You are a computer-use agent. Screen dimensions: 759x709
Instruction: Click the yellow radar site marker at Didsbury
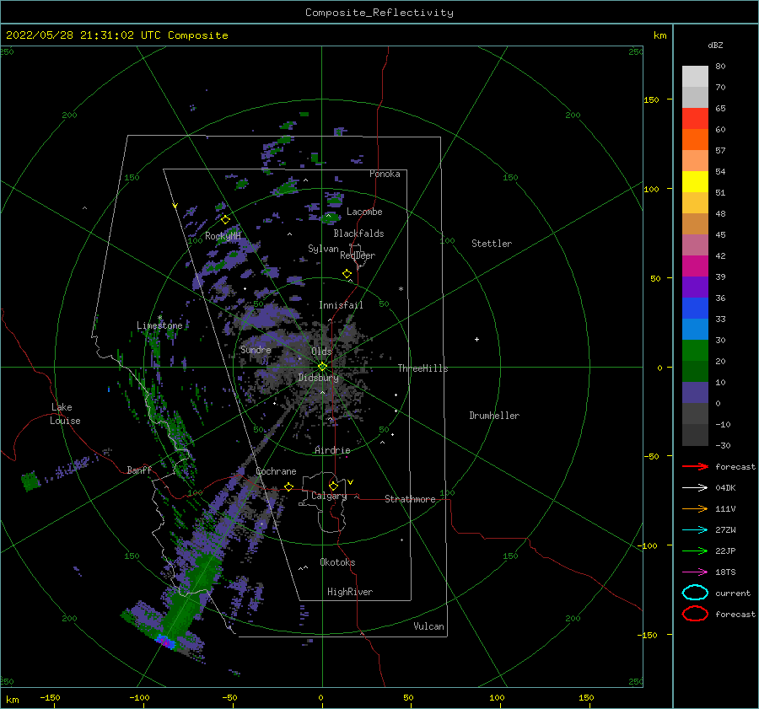tap(322, 367)
